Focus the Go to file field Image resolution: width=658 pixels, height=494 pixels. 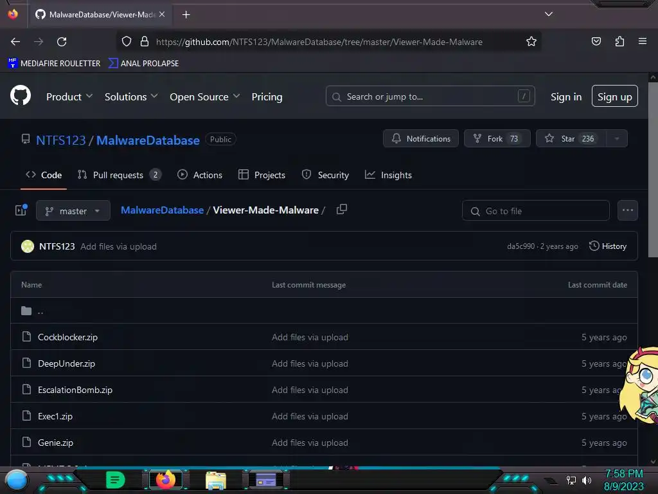point(535,210)
